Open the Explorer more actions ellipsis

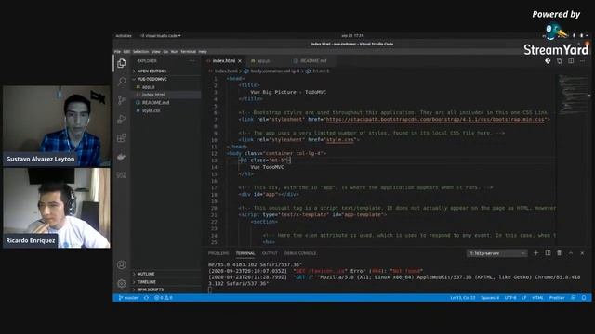pos(192,61)
